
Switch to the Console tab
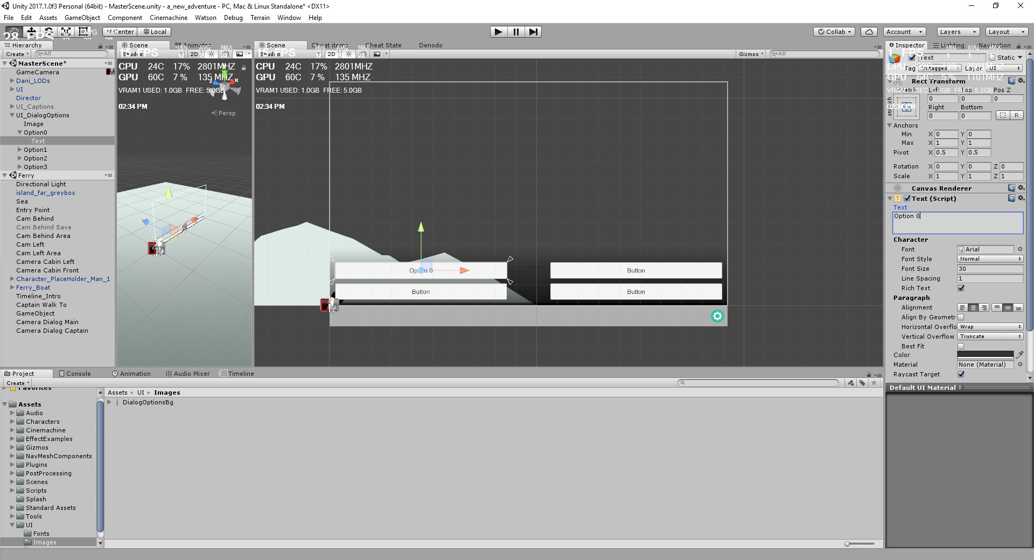pos(75,374)
